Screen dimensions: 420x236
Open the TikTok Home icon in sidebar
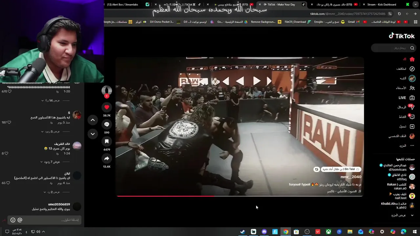pyautogui.click(x=412, y=59)
